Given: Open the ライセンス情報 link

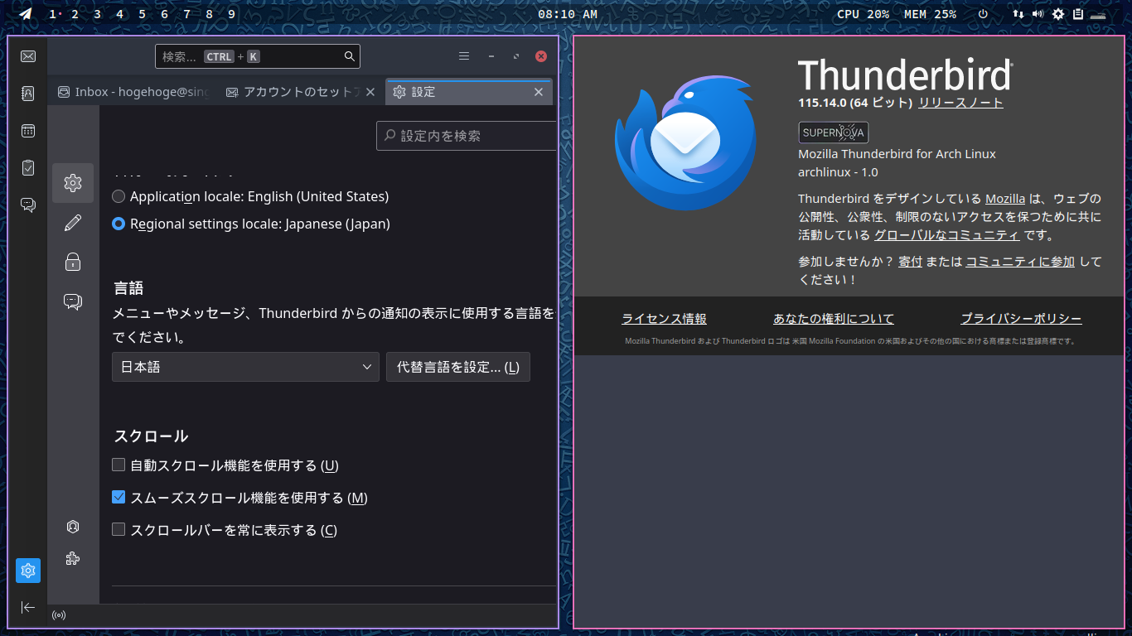Looking at the screenshot, I should pos(665,319).
